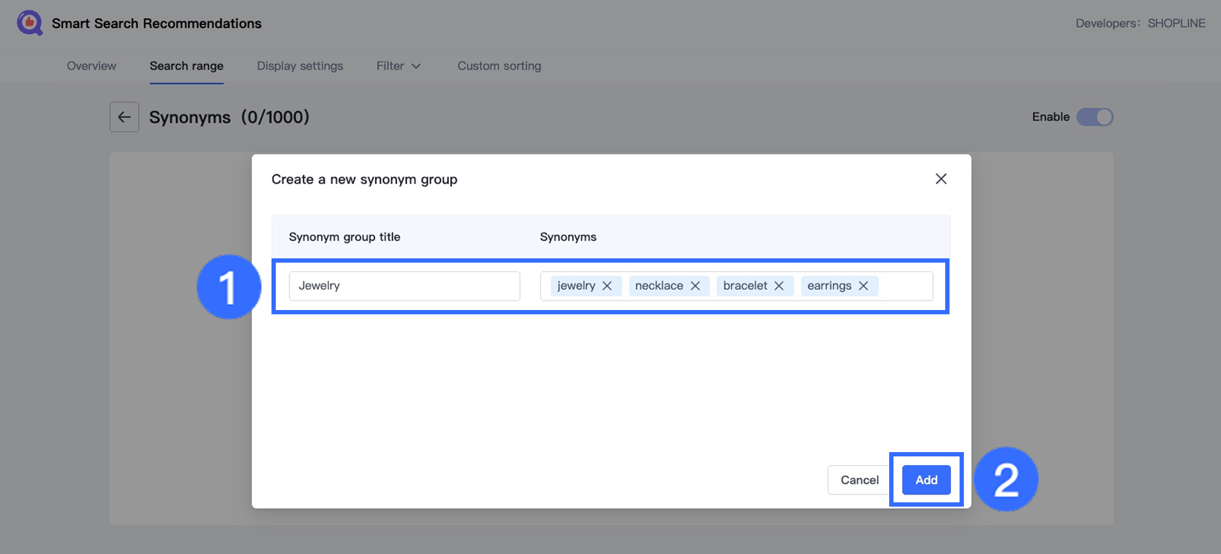Screen dimensions: 1221x554
Task: Click the Filter chevron arrow
Action: pos(416,66)
